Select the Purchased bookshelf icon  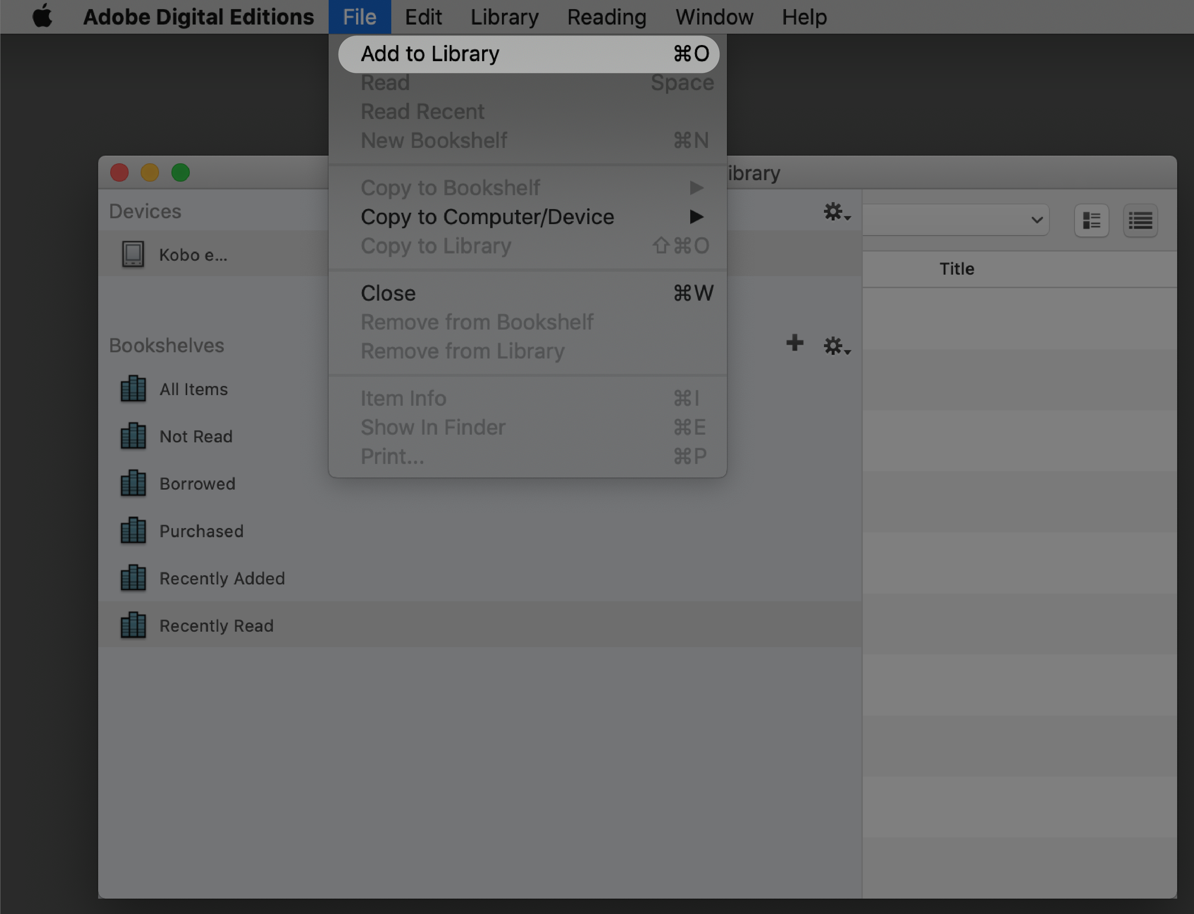133,530
